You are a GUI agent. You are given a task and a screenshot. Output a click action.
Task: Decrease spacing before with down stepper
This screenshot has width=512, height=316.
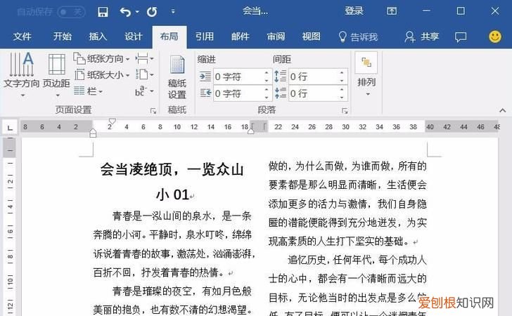point(342,80)
